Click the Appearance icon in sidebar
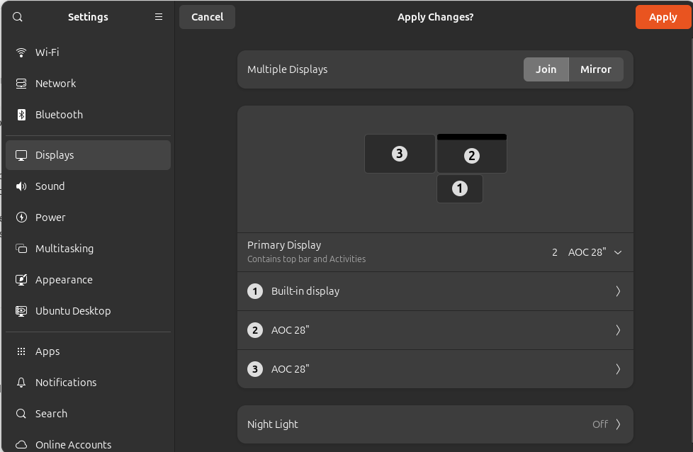The height and width of the screenshot is (452, 693). coord(21,280)
